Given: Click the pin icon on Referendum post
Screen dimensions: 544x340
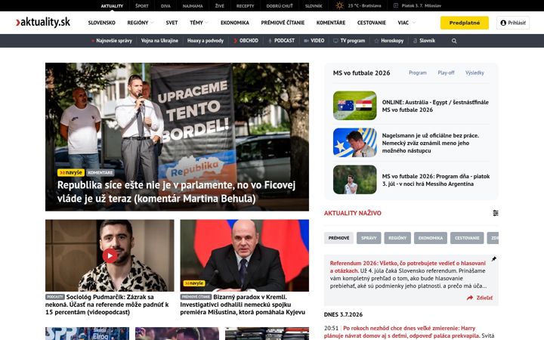Looking at the screenshot, I should [x=493, y=259].
